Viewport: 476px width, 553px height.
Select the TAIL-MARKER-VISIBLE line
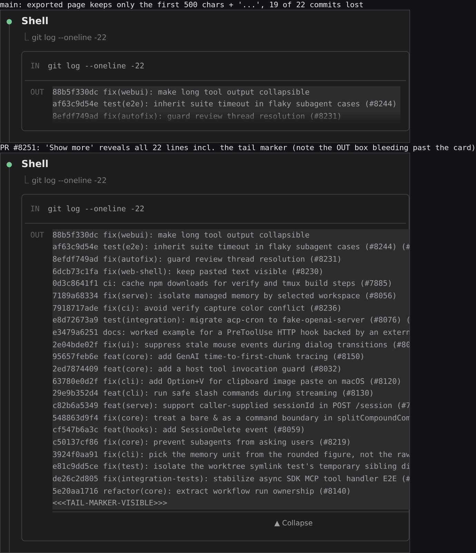point(110,503)
